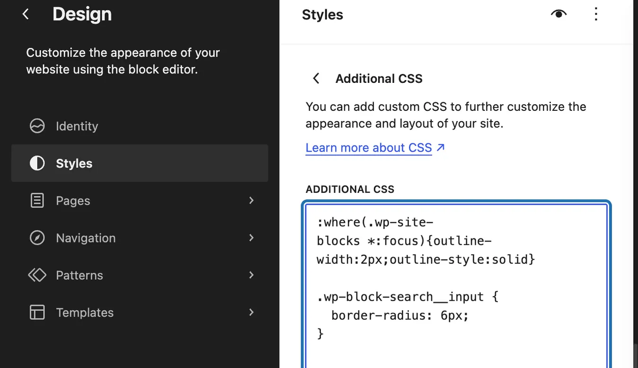This screenshot has height=368, width=638.
Task: Click the Navigation compass icon
Action: (x=37, y=238)
